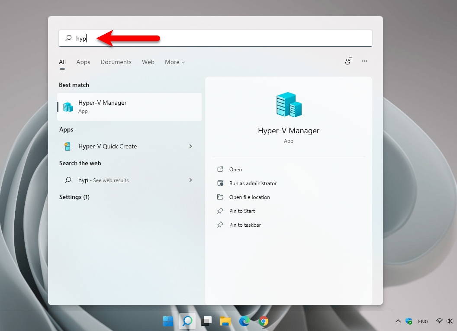Screen dimensions: 457x331
Task: Launch Microsoft Edge from the taskbar
Action: [x=245, y=321]
